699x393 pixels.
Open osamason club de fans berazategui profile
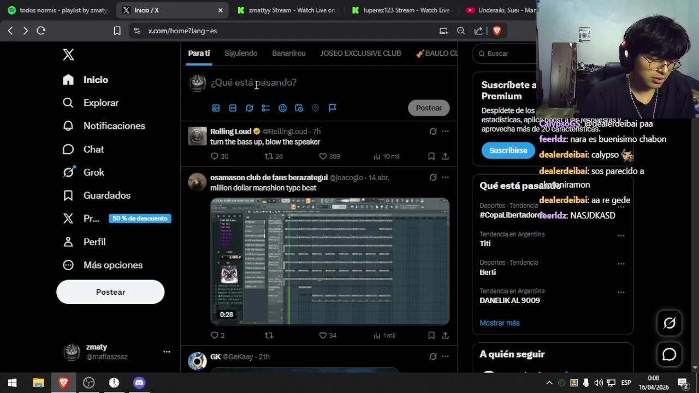[269, 177]
